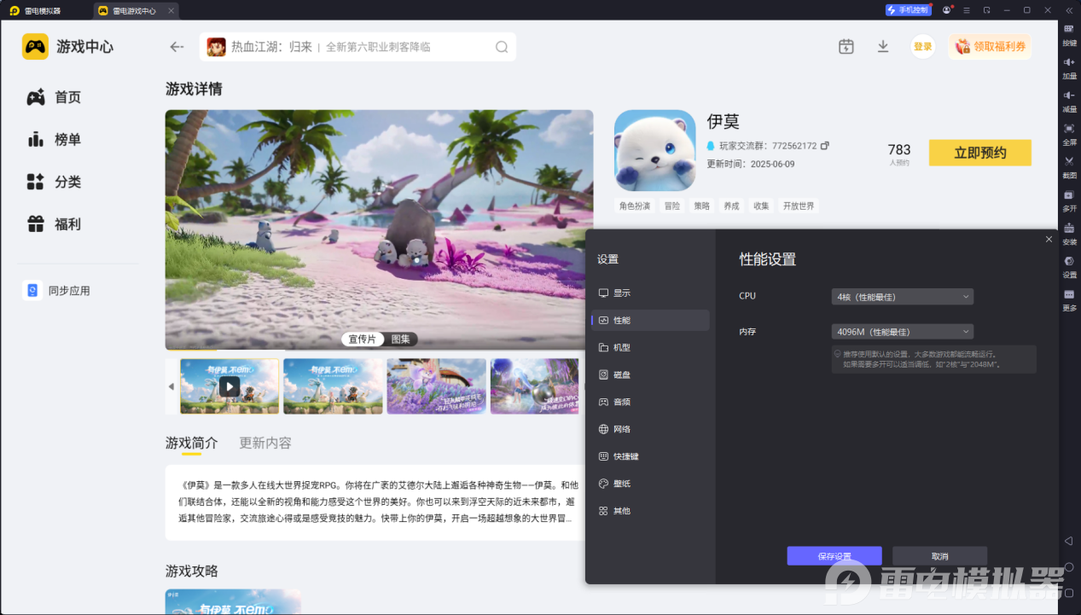Image resolution: width=1081 pixels, height=615 pixels.
Task: Open the download manager icon in the top bar
Action: coord(883,47)
